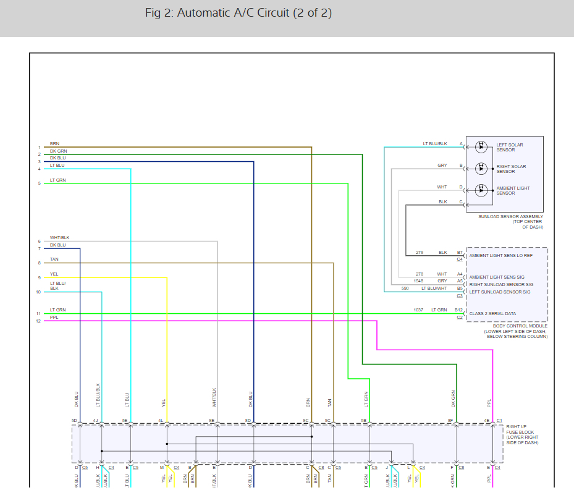
Task: Click the 'BRN' label at wire 1
Action: 54,144
